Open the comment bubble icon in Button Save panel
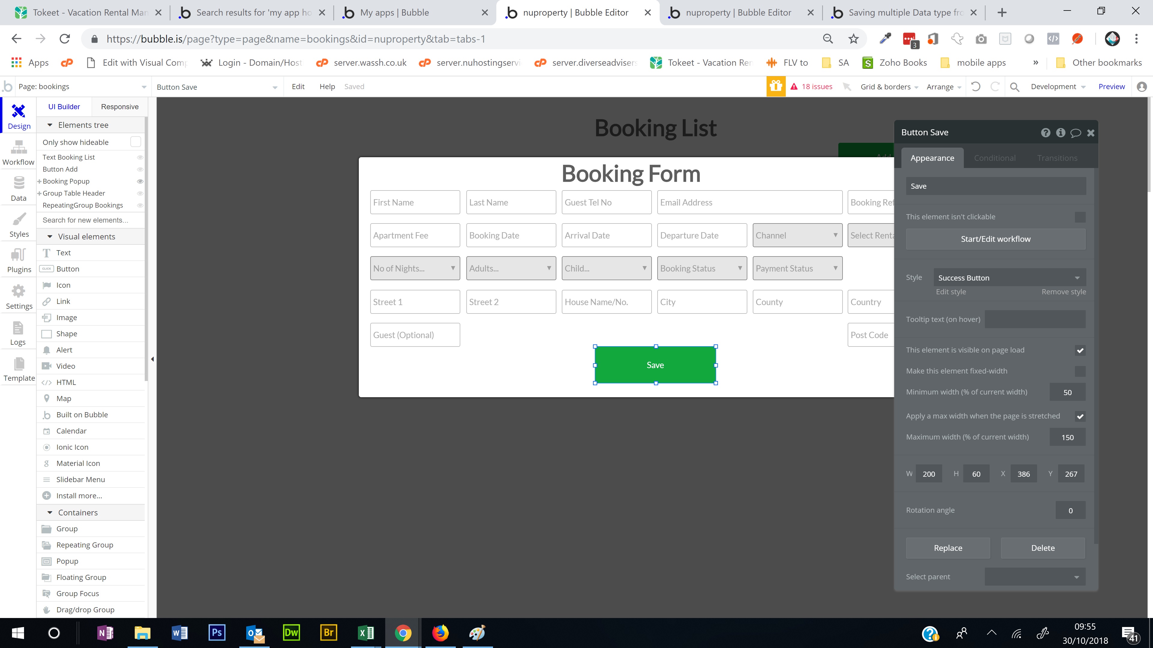The height and width of the screenshot is (648, 1153). pyautogui.click(x=1075, y=133)
